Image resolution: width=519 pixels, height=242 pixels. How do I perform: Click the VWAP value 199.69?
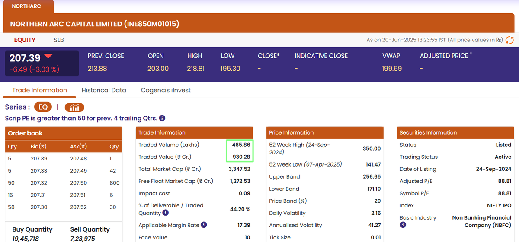click(392, 69)
